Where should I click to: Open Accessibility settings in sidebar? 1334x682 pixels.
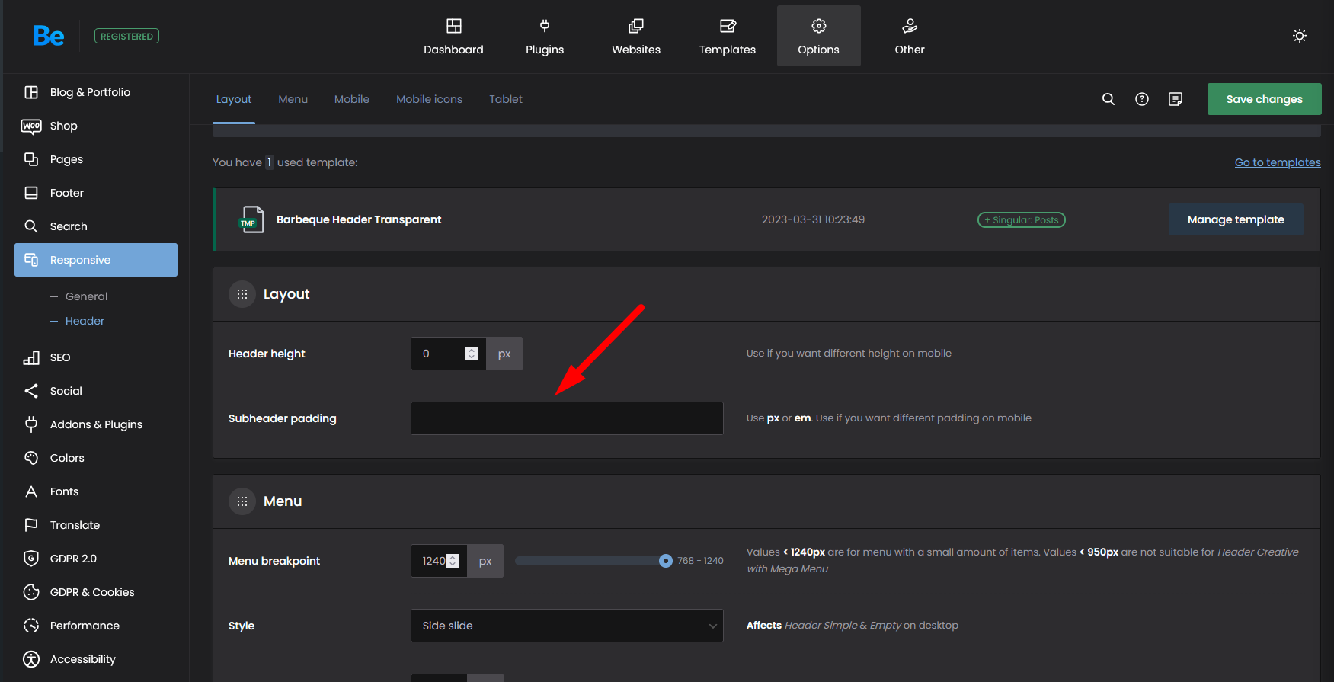(x=96, y=659)
